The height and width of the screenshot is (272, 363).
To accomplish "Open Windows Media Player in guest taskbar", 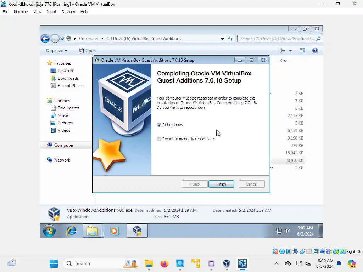I will coord(114,231).
